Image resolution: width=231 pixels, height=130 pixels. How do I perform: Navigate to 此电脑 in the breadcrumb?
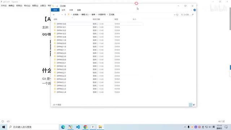click(75, 14)
